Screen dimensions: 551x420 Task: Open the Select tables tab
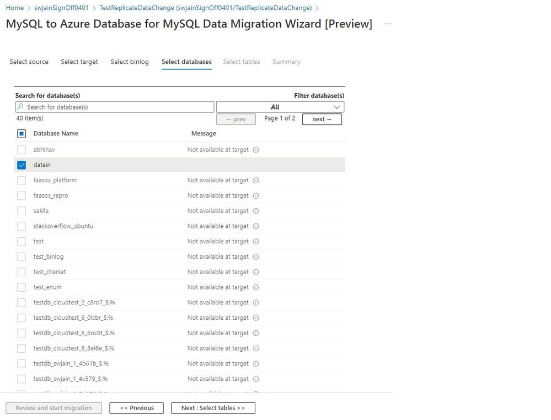pos(242,62)
